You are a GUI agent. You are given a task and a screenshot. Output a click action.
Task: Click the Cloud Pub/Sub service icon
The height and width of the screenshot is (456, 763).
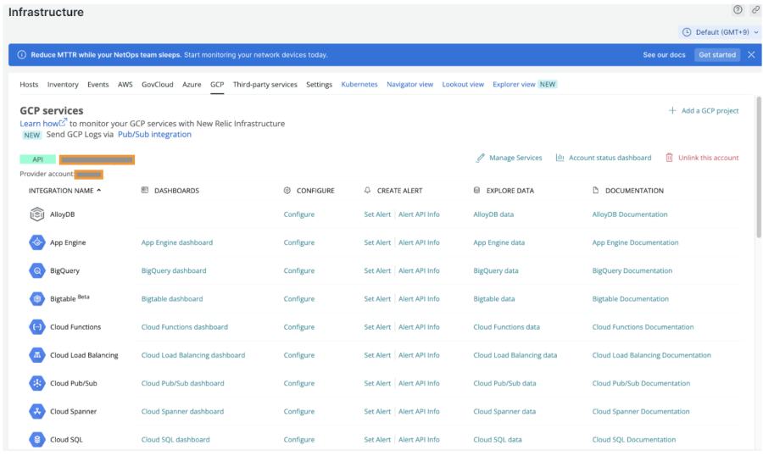pyautogui.click(x=37, y=383)
